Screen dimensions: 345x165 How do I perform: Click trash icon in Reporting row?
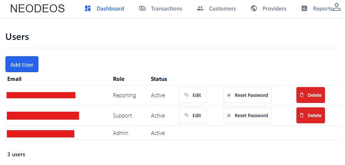pos(302,95)
